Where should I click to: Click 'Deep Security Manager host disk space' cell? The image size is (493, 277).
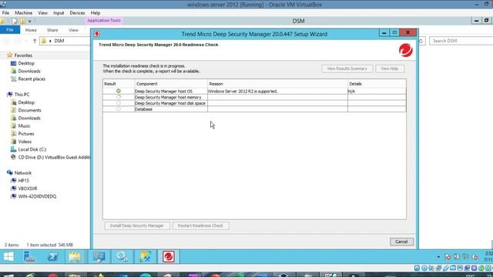pos(171,103)
